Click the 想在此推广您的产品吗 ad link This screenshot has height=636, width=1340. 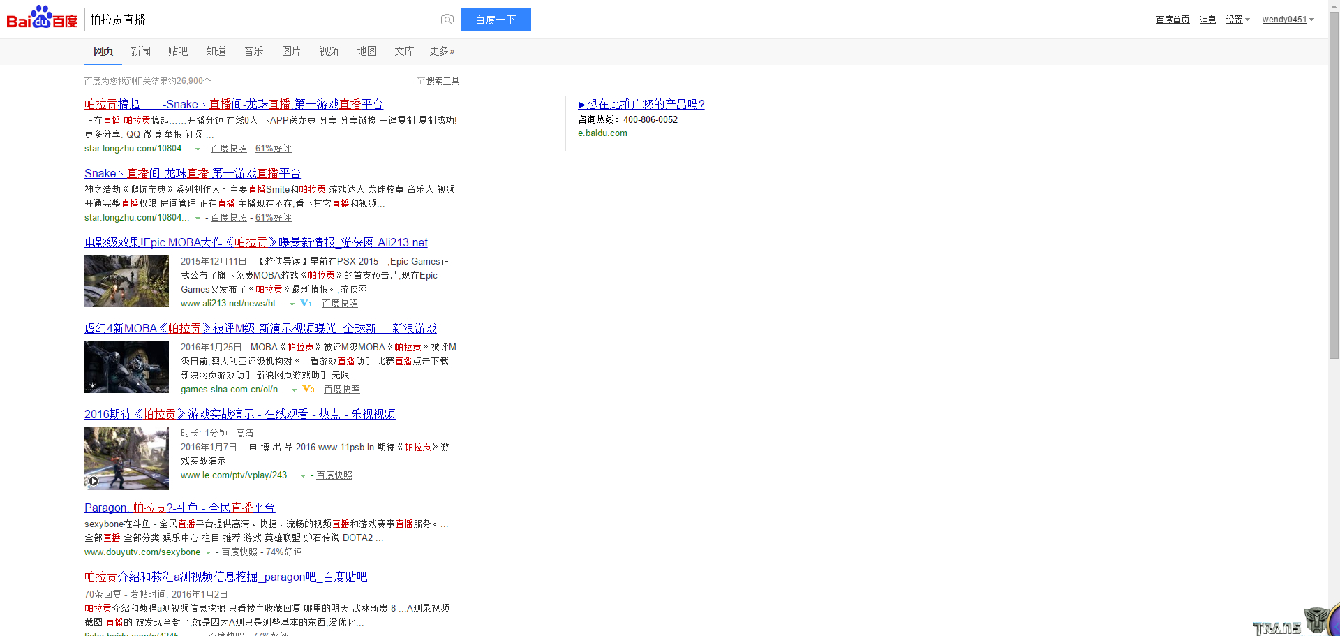pyautogui.click(x=641, y=104)
